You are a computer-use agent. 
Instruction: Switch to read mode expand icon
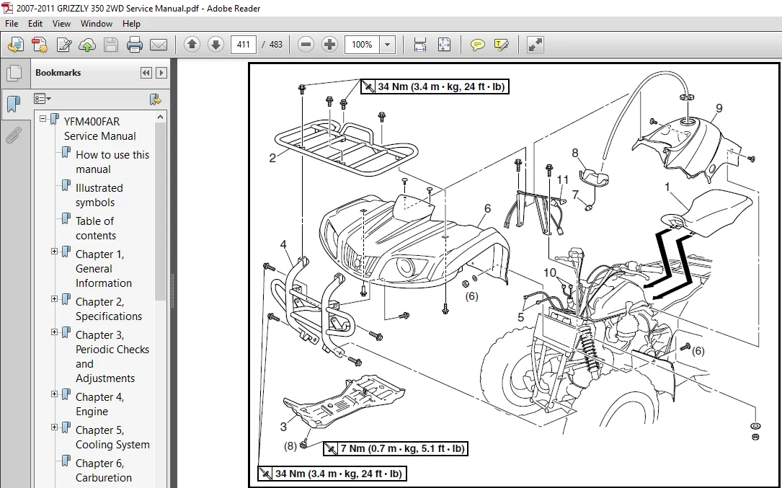(x=535, y=45)
